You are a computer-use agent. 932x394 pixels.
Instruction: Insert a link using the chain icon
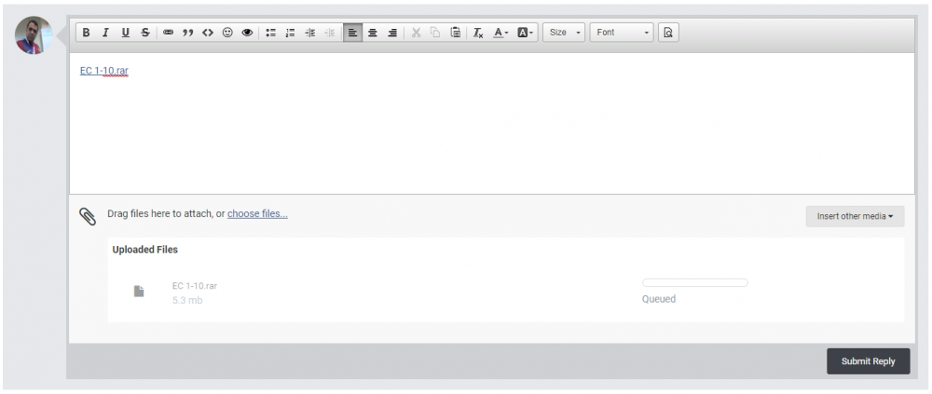(168, 33)
